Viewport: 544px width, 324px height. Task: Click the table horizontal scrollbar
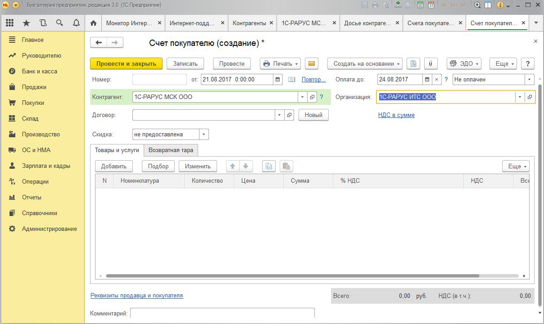(293, 276)
